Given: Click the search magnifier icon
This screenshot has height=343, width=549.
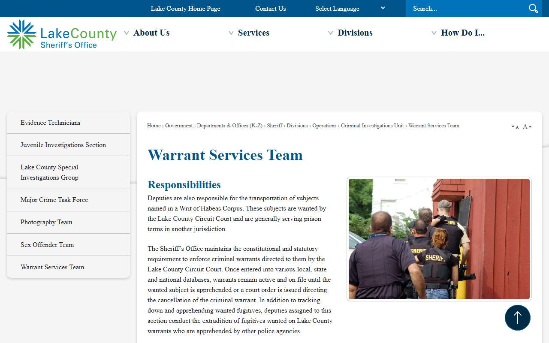Looking at the screenshot, I should tap(533, 9).
